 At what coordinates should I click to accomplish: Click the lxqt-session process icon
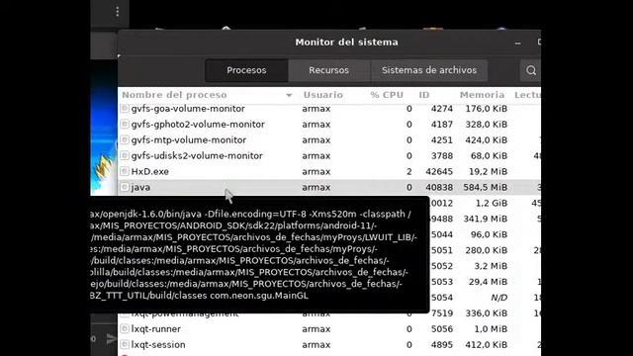point(125,344)
